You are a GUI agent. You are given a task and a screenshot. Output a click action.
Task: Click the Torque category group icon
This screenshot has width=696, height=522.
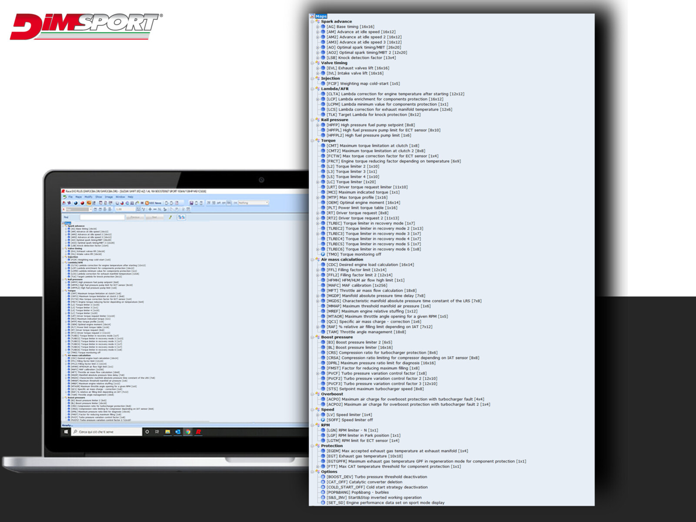[318, 141]
